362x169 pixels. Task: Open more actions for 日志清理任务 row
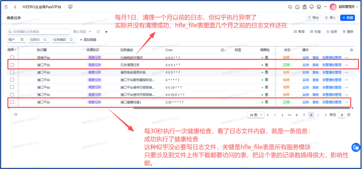click(346, 65)
